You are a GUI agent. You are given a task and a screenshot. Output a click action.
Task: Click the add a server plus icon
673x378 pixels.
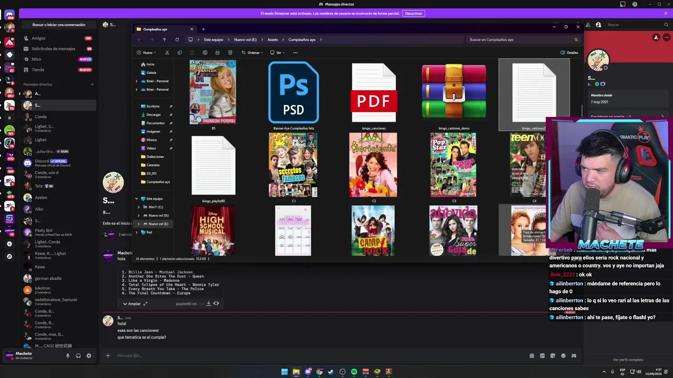click(9, 244)
